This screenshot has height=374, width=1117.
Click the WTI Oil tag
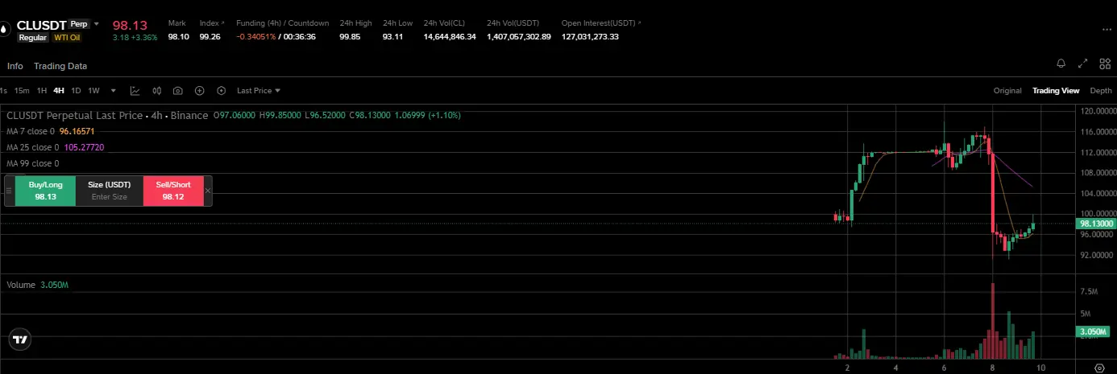pyautogui.click(x=67, y=37)
